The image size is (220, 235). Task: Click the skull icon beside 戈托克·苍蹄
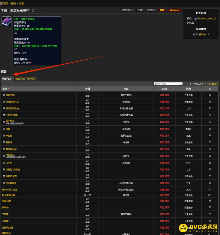(4, 115)
